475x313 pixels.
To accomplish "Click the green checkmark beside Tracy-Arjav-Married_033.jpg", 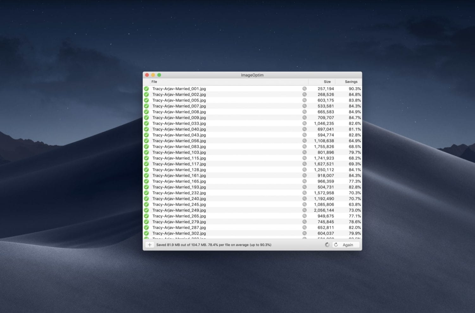I will [x=146, y=123].
